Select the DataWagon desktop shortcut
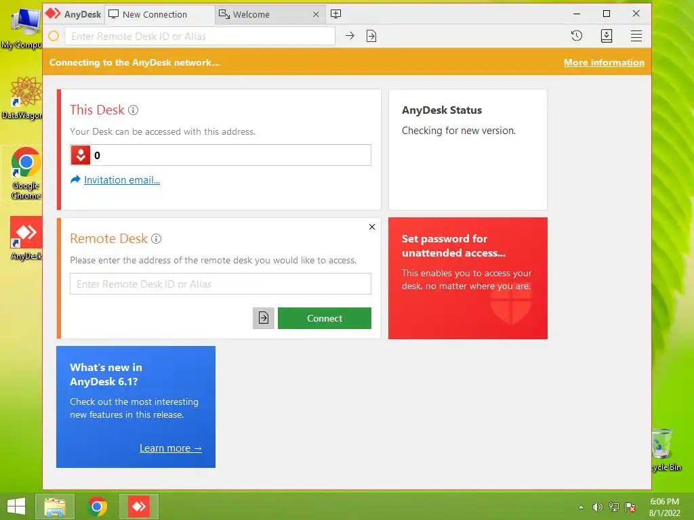The width and height of the screenshot is (694, 520). (x=22, y=98)
